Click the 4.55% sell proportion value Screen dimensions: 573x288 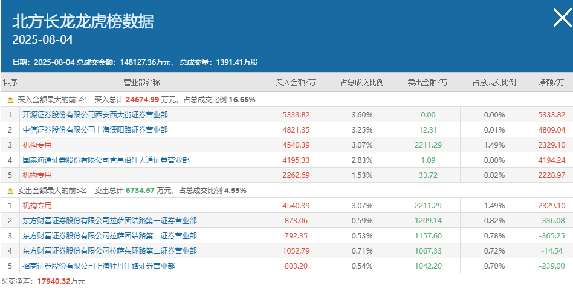click(236, 191)
